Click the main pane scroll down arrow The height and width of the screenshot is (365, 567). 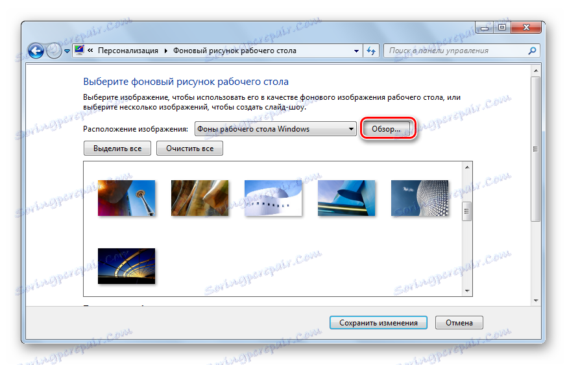tap(536, 301)
